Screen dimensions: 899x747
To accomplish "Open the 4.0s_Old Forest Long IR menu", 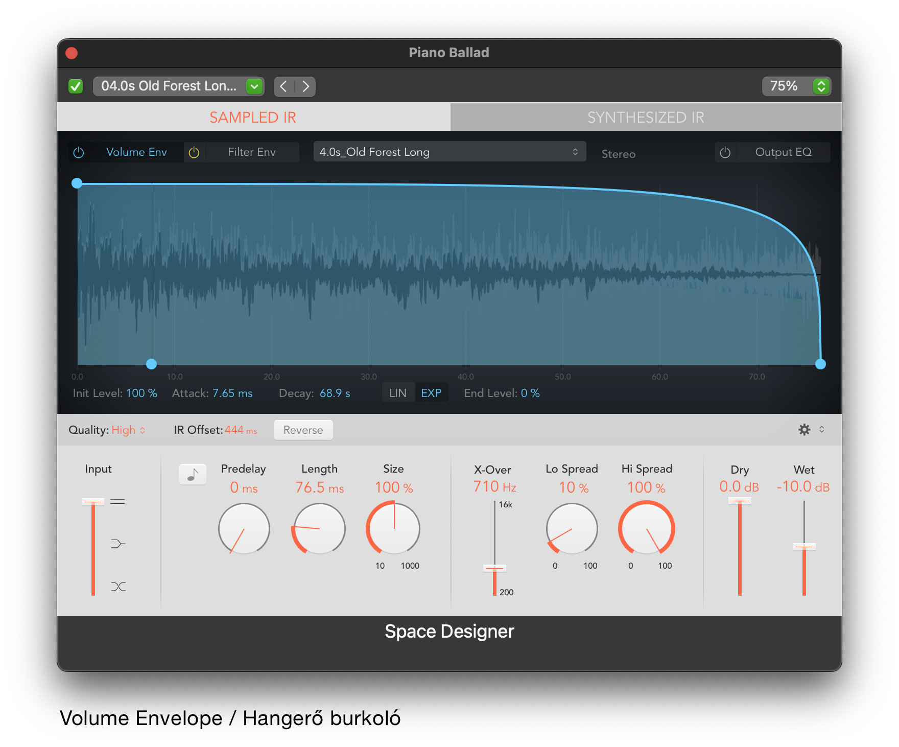I will tap(449, 152).
